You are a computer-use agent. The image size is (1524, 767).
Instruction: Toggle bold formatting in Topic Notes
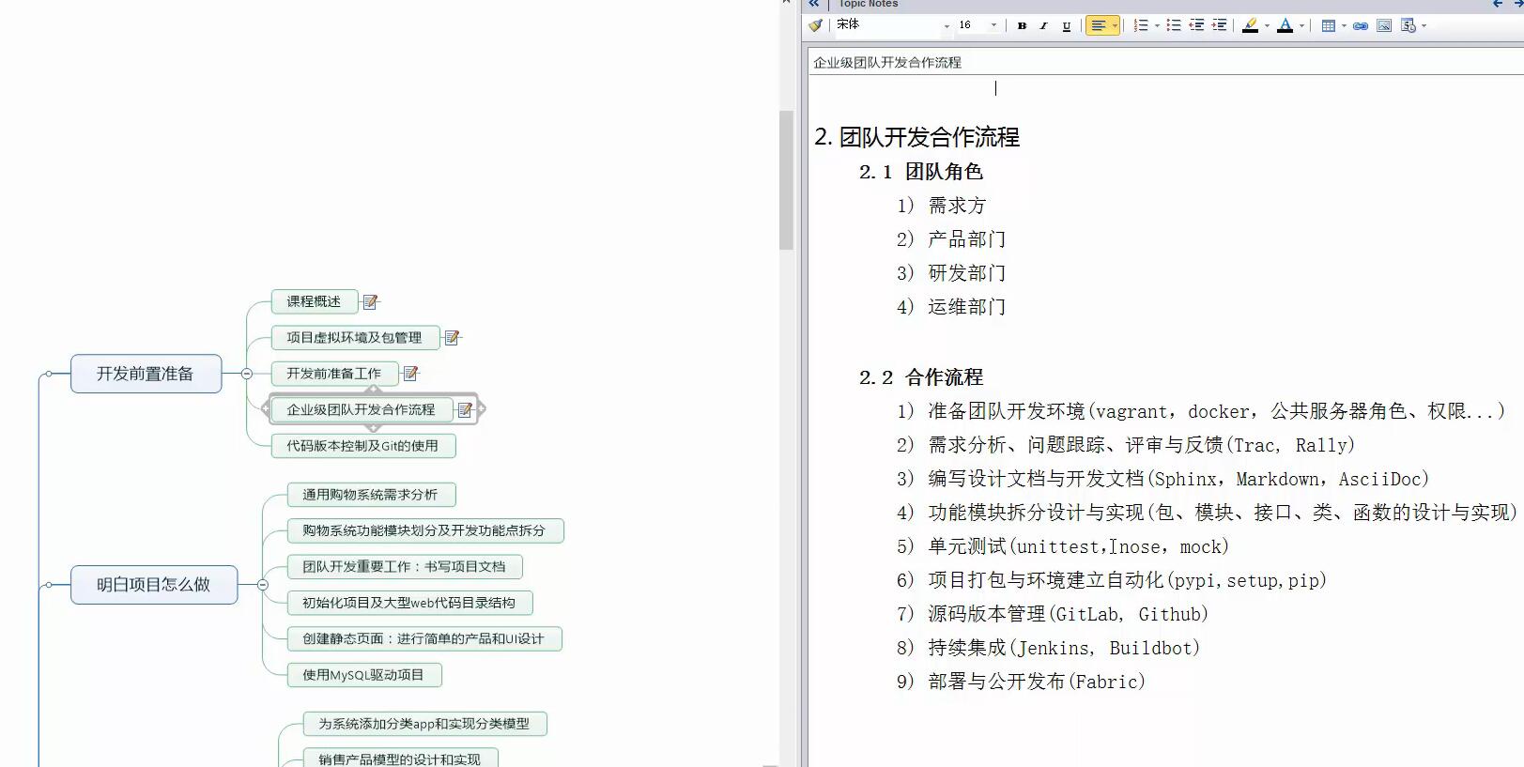(x=1022, y=26)
